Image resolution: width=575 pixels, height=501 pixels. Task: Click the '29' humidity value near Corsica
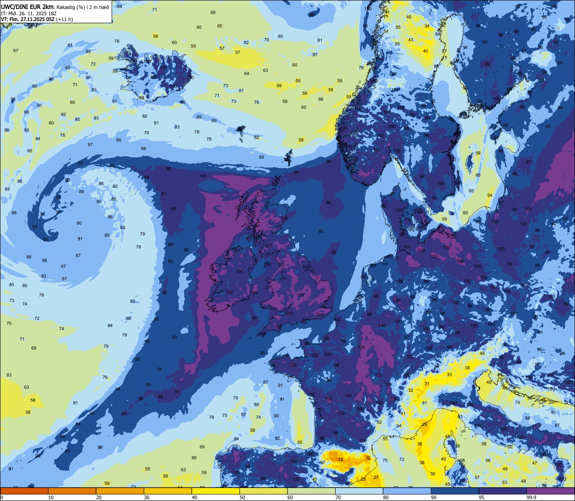[425, 425]
